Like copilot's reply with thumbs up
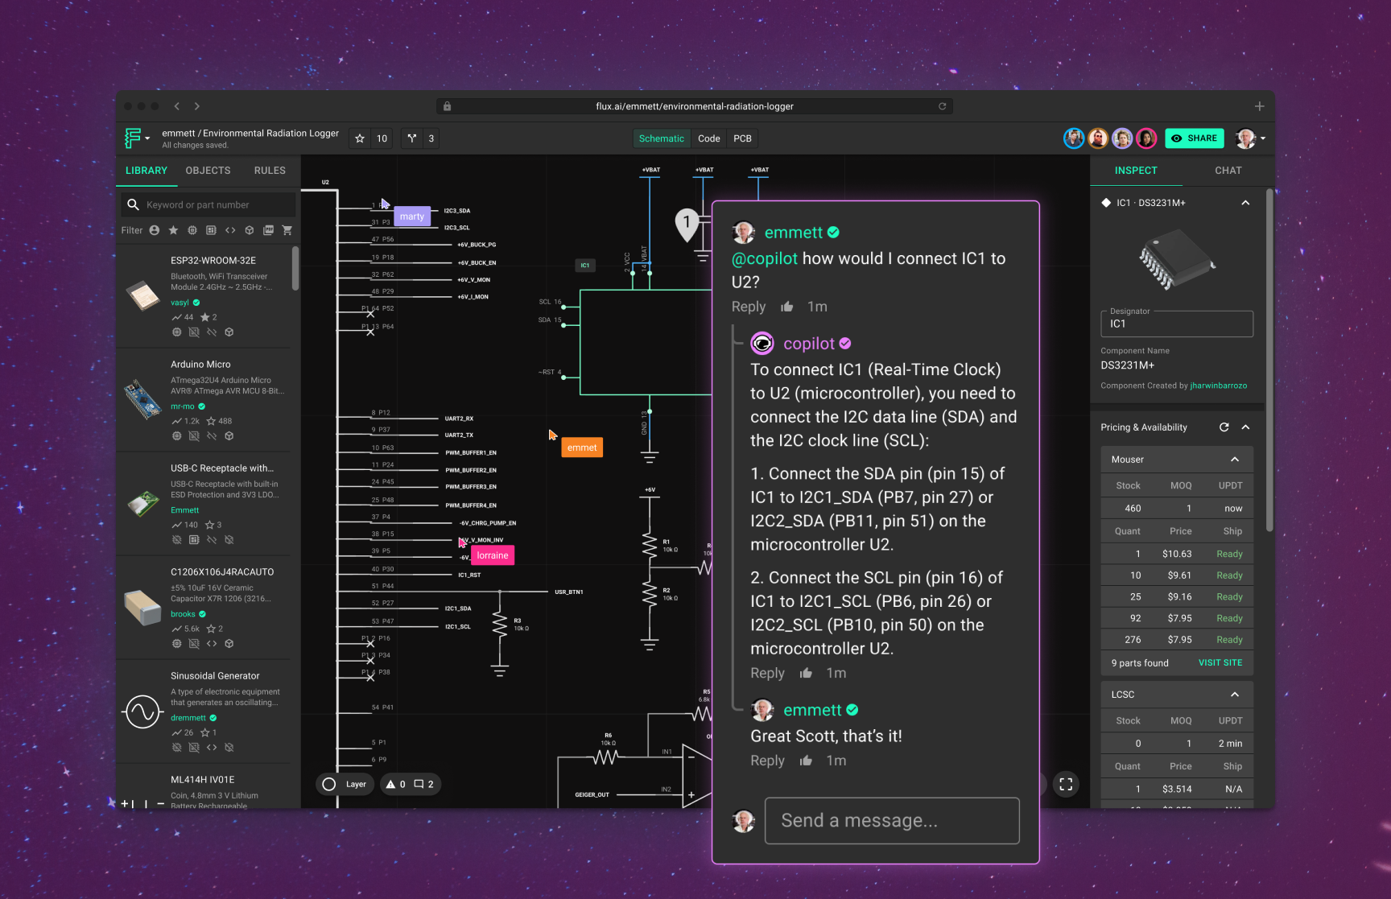Screen dimensions: 1391x899 (806, 673)
